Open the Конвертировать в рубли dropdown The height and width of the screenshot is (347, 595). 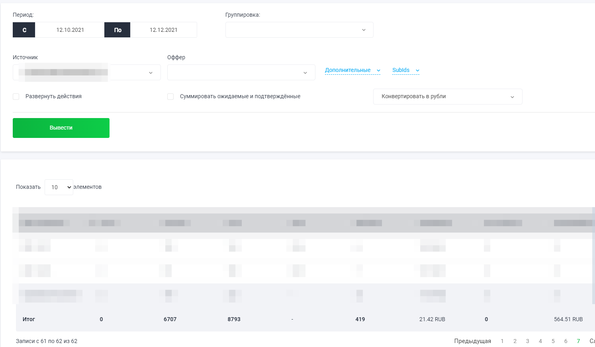coord(448,97)
